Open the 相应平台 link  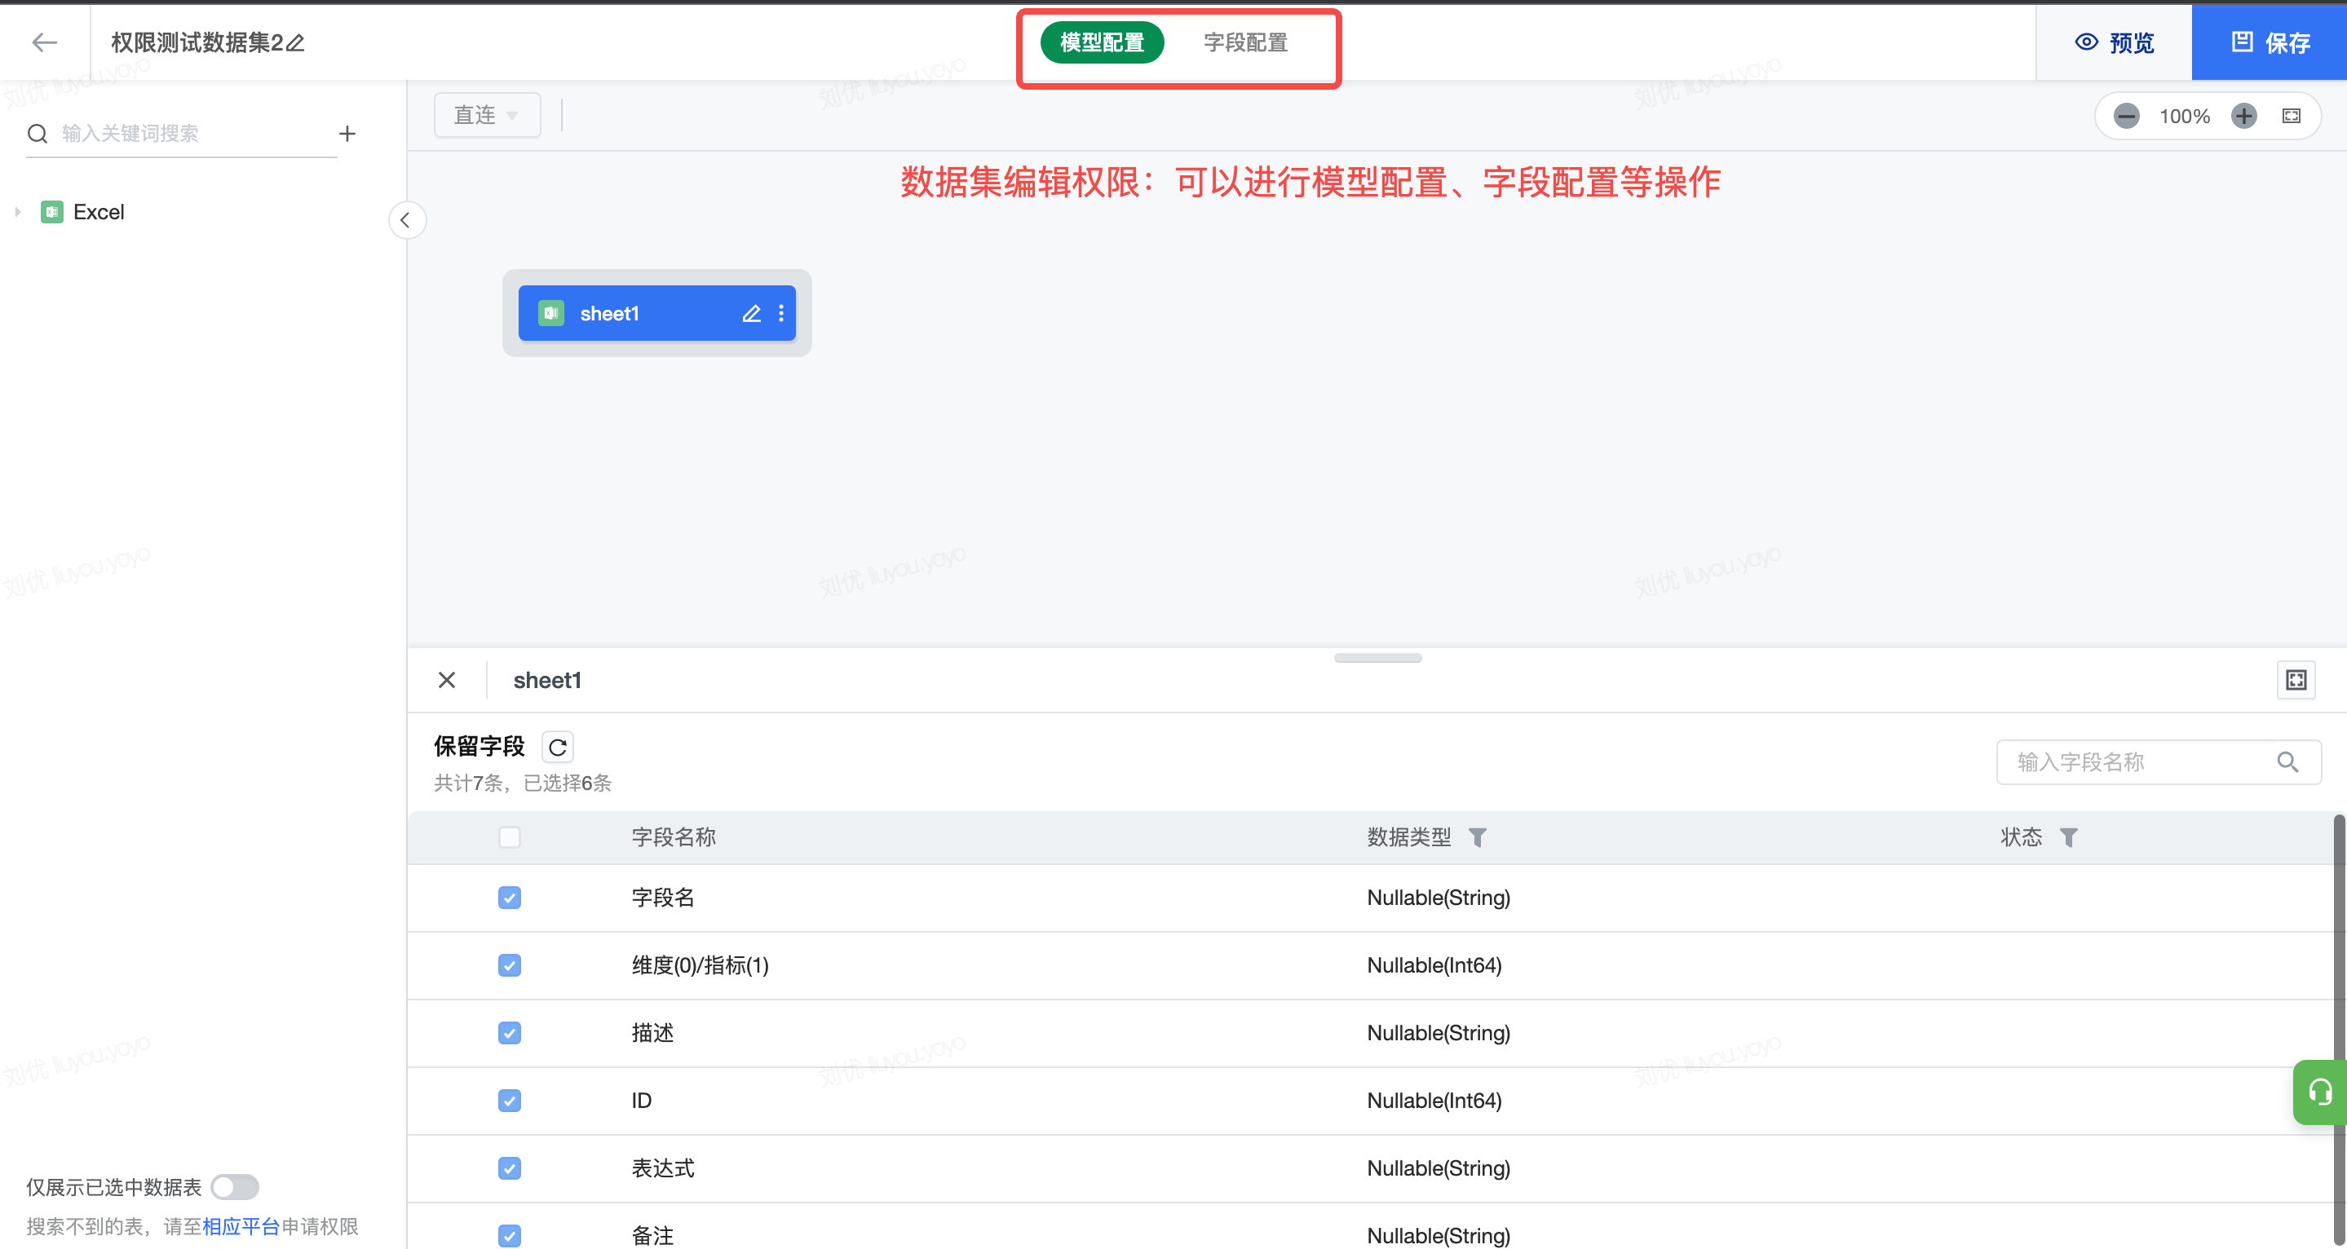241,1226
